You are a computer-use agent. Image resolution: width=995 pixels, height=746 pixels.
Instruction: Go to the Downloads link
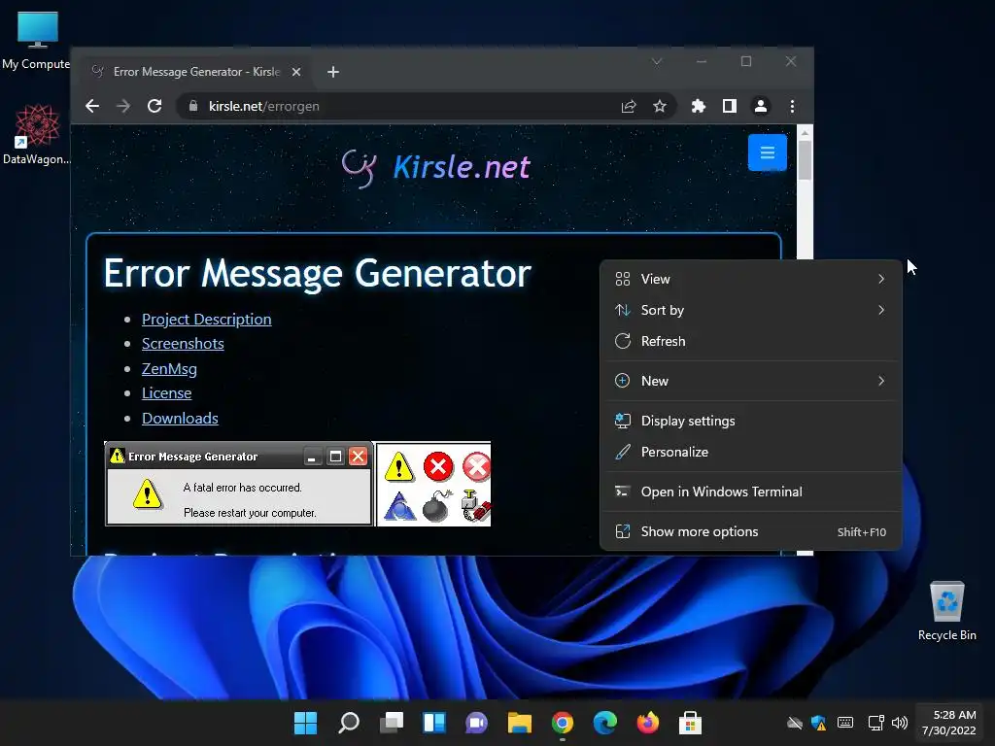point(180,418)
